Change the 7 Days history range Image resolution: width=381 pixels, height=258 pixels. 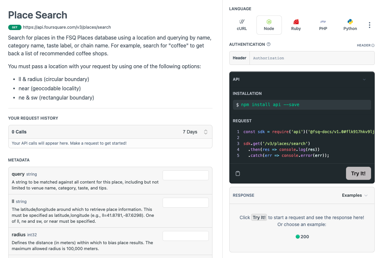(195, 132)
